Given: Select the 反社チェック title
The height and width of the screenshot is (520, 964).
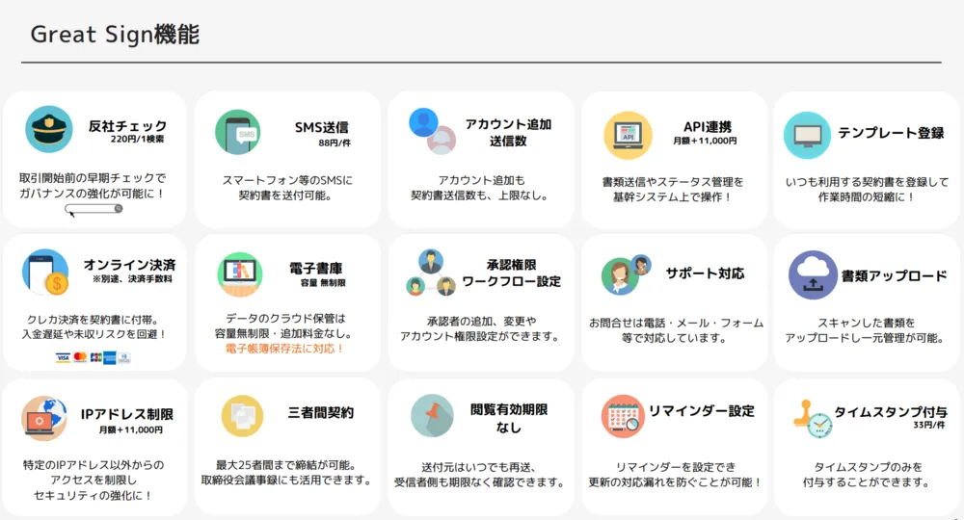Looking at the screenshot, I should click(x=127, y=126).
